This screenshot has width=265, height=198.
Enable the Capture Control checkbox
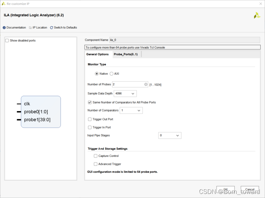(96, 156)
